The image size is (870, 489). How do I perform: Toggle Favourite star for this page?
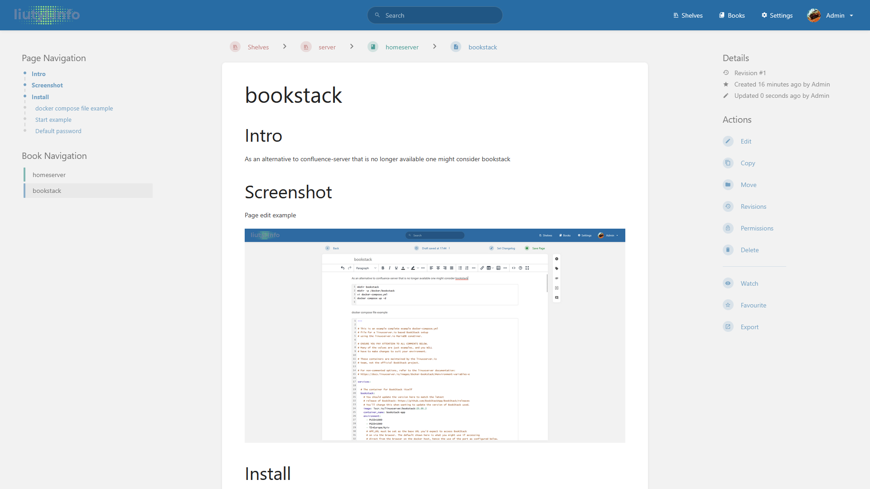[x=728, y=305]
